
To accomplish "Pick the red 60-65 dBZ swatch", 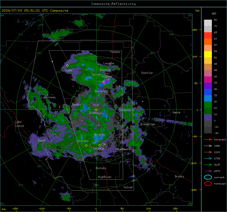I will 208,36.
